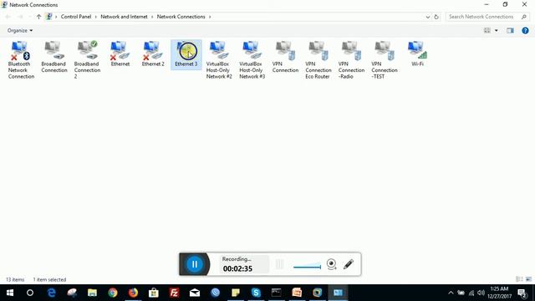Click the volume icon in system tray
The width and height of the screenshot is (535, 301).
click(481, 293)
